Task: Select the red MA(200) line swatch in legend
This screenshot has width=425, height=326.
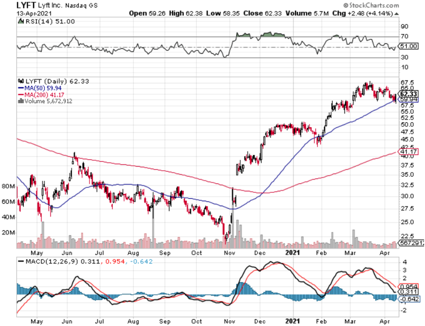Action: (x=21, y=95)
